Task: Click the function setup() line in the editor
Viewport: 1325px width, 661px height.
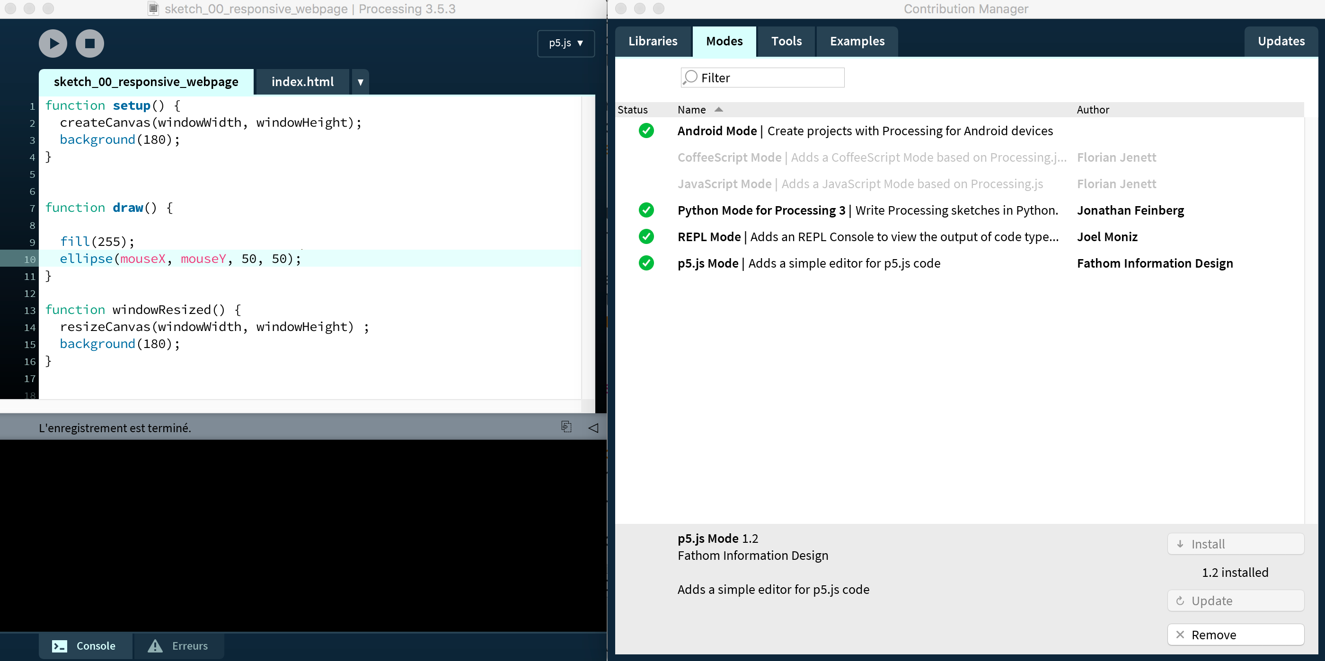Action: point(113,105)
